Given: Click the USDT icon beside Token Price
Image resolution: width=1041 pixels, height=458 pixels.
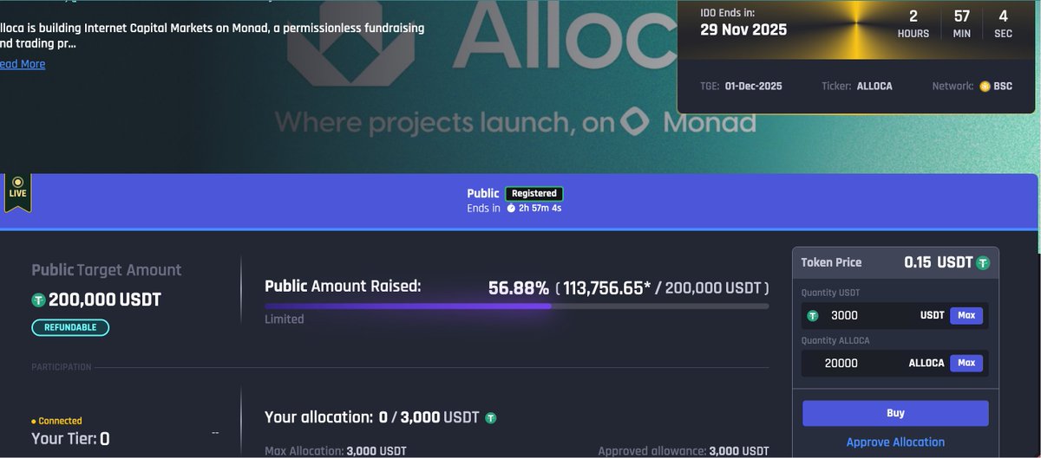Looking at the screenshot, I should pos(983,263).
